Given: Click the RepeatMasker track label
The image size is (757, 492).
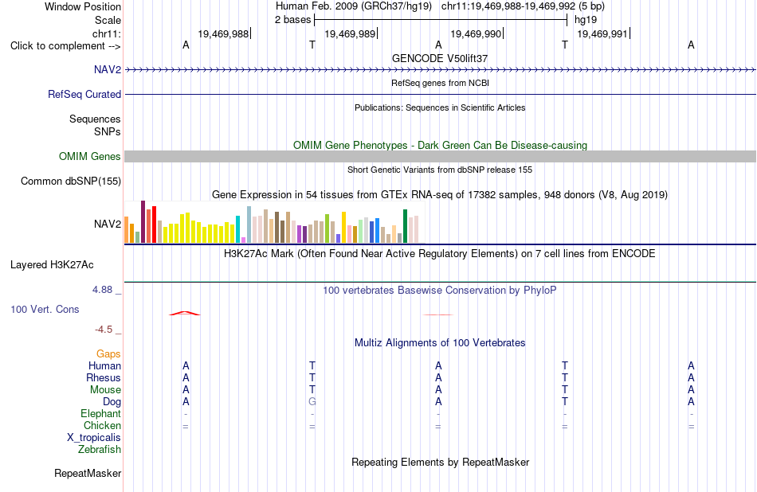Looking at the screenshot, I should 88,473.
